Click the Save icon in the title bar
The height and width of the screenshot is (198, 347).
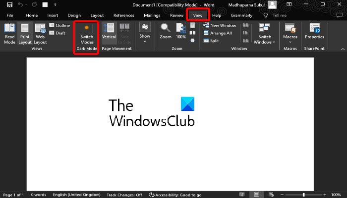[x=10, y=4]
